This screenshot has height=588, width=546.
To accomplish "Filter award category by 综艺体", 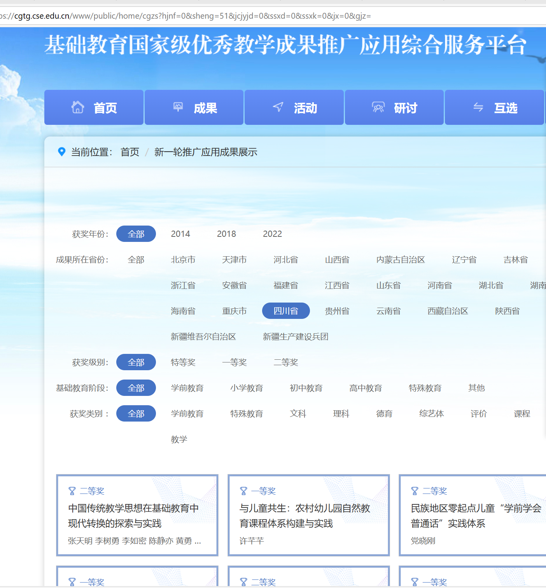I will pyautogui.click(x=432, y=413).
